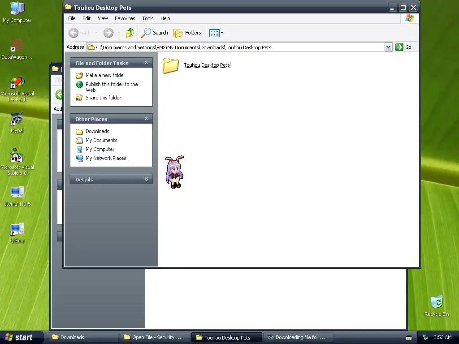Click the Up folder toolbar icon
The image size is (459, 344).
click(x=130, y=32)
